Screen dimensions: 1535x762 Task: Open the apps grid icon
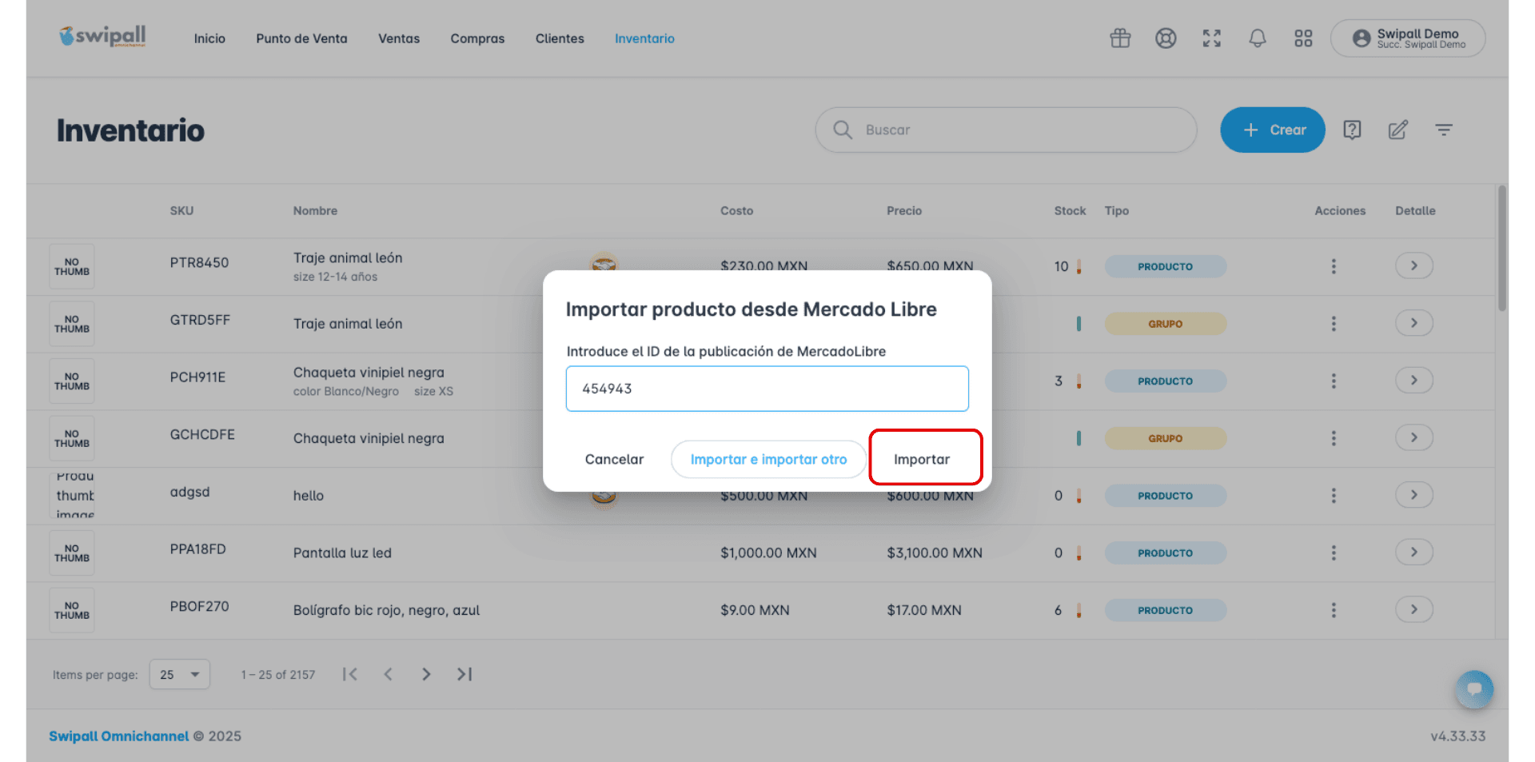[x=1303, y=38]
